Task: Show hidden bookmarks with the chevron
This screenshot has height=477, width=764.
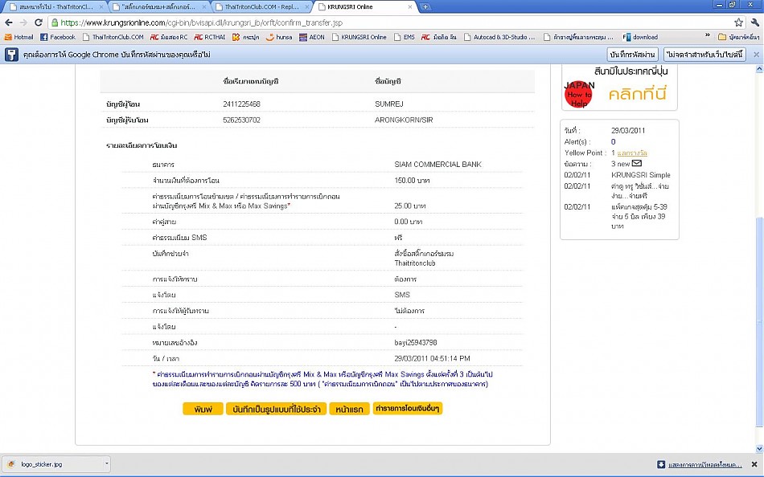Action: click(708, 35)
